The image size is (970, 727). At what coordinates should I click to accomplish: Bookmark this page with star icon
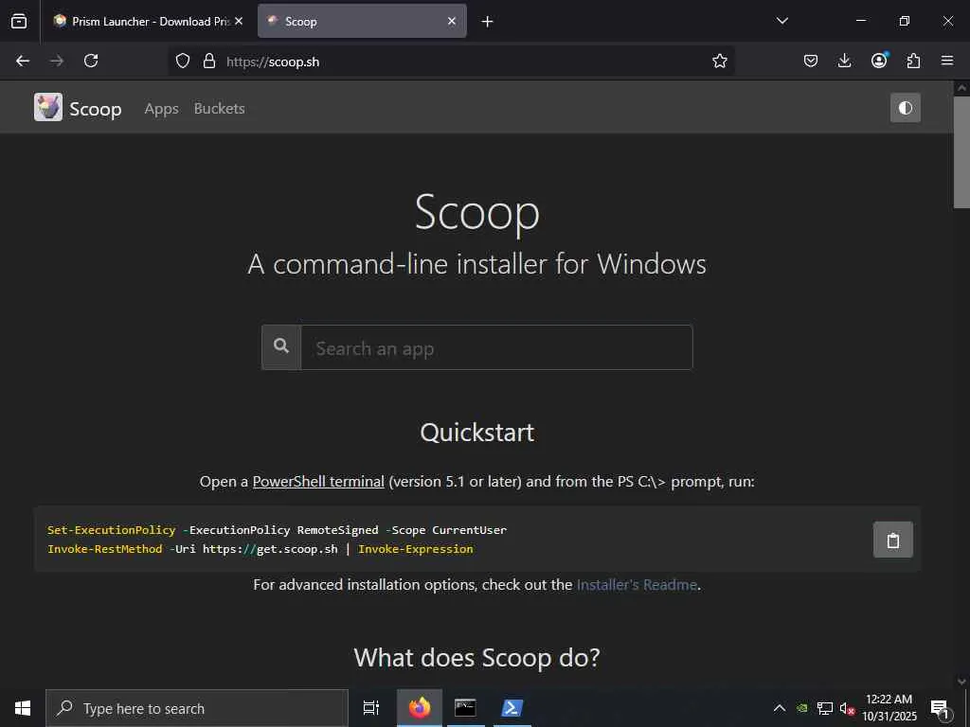point(720,61)
